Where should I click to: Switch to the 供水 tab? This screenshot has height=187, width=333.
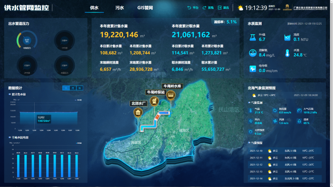click(94, 8)
